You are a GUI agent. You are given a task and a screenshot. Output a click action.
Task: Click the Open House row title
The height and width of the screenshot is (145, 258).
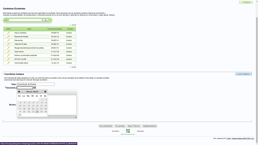(x=19, y=52)
